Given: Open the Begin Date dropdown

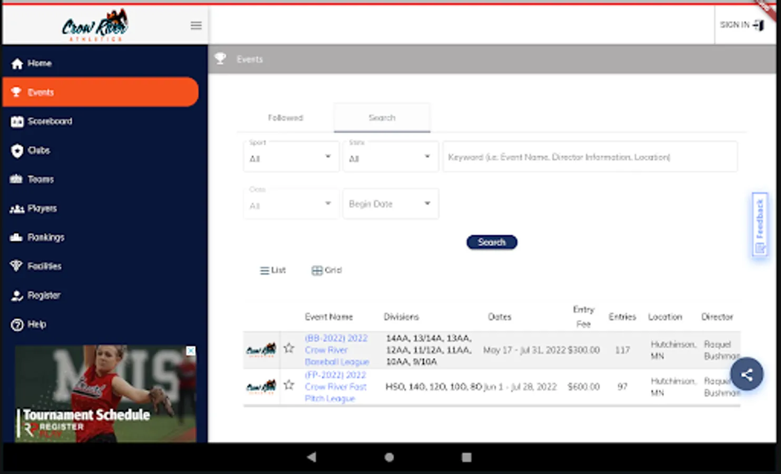Looking at the screenshot, I should pyautogui.click(x=390, y=203).
